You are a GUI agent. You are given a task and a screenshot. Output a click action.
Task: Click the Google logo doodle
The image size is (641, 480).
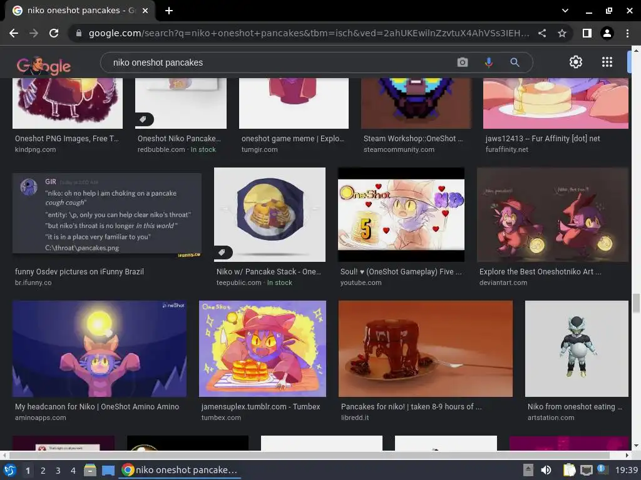(x=44, y=65)
